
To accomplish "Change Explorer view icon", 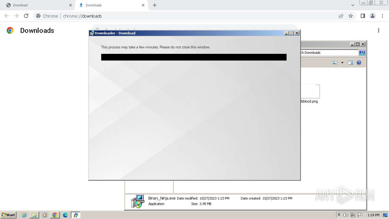I will [x=335, y=63].
